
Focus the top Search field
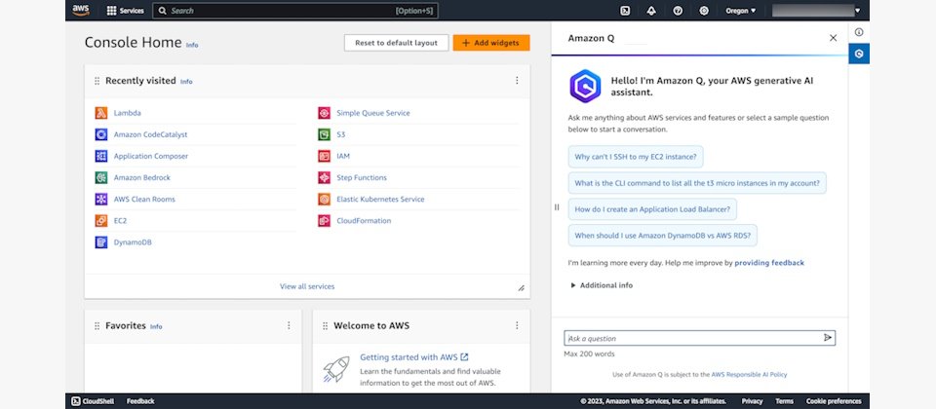click(x=295, y=11)
